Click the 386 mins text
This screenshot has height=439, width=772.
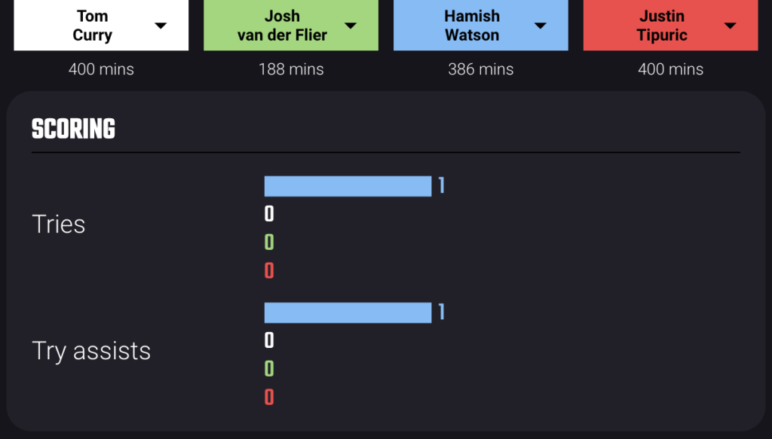click(480, 69)
